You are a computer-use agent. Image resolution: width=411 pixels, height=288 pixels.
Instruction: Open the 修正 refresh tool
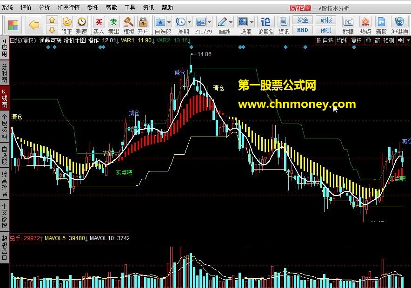click(67, 25)
